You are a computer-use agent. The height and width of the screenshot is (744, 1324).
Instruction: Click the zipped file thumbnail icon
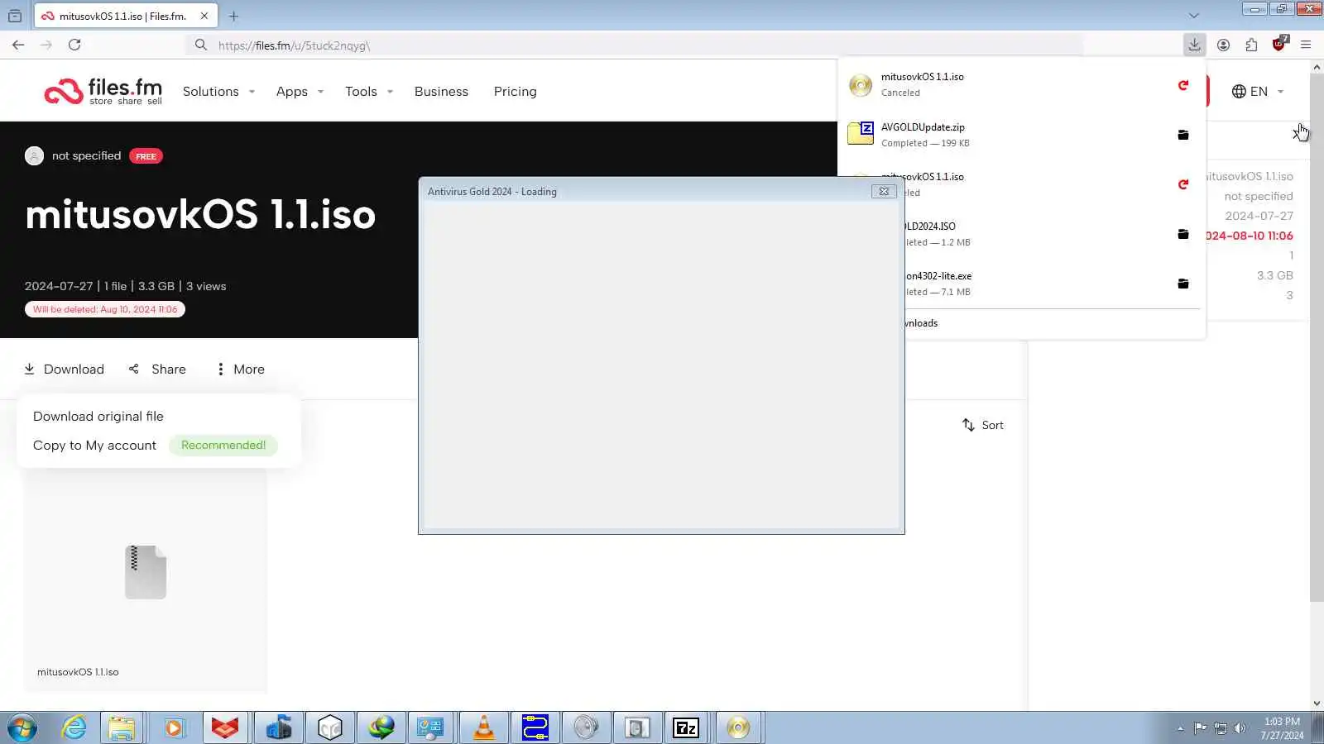click(146, 572)
